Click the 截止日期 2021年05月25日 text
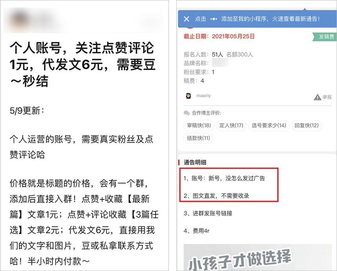337x271 pixels. (219, 36)
